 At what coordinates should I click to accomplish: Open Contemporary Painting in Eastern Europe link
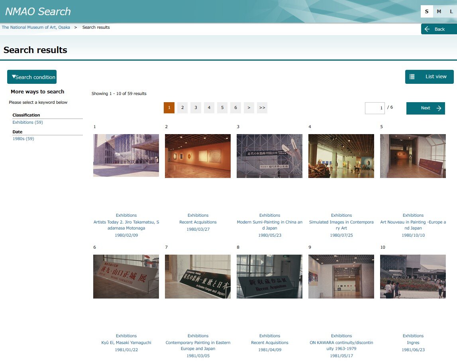(198, 346)
